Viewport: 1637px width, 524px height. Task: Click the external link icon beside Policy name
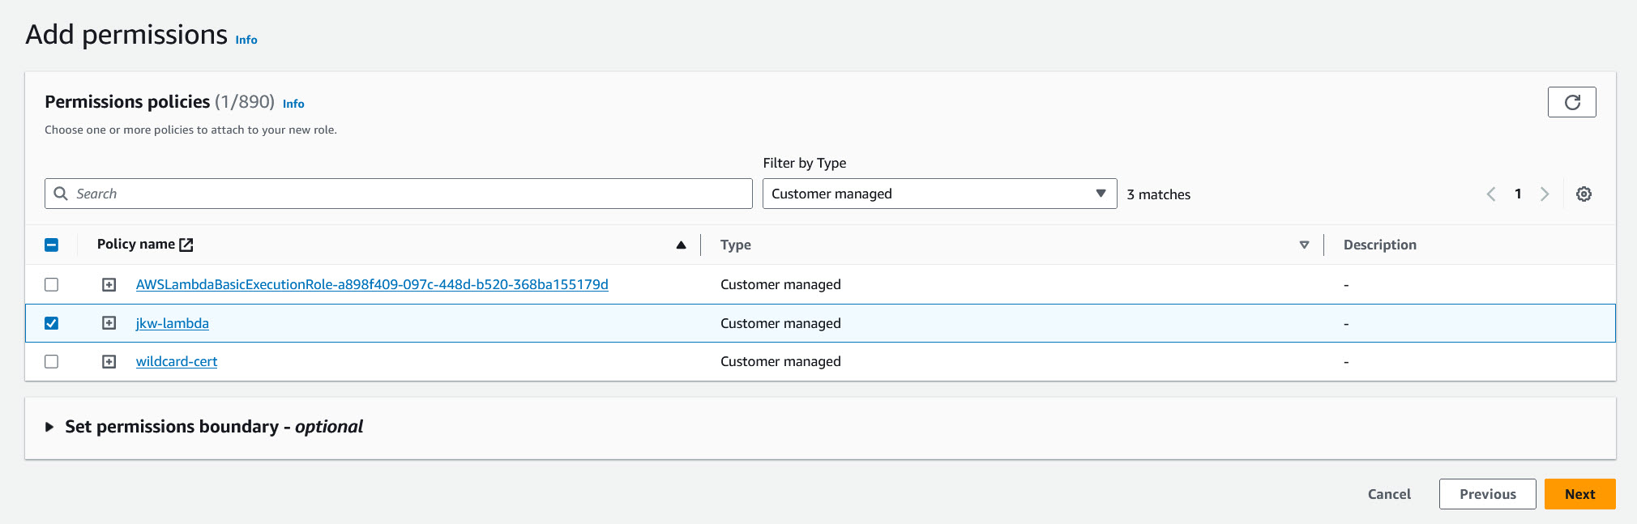(186, 245)
